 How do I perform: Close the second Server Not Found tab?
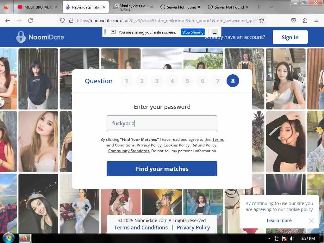pos(247,7)
